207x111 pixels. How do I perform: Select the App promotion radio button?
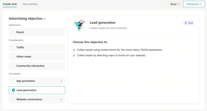13,81
